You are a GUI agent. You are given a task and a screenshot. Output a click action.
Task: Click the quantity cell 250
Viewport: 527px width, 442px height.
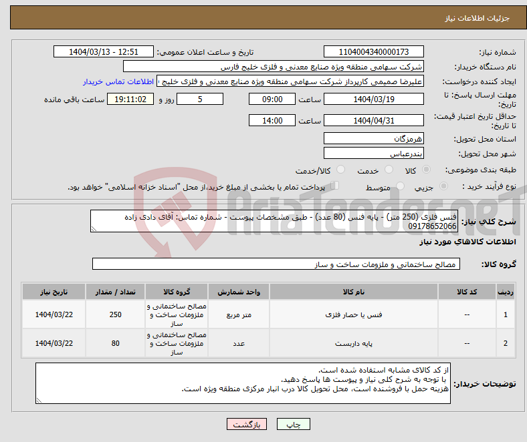(115, 314)
